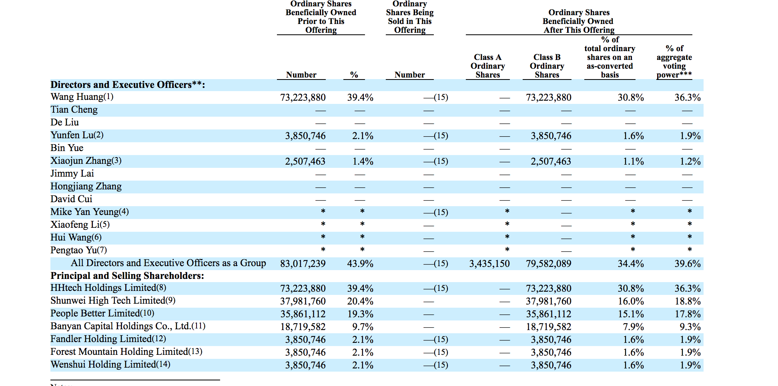Image resolution: width=778 pixels, height=386 pixels.
Task: Click group total 83,017,239 shares
Action: [x=303, y=264]
